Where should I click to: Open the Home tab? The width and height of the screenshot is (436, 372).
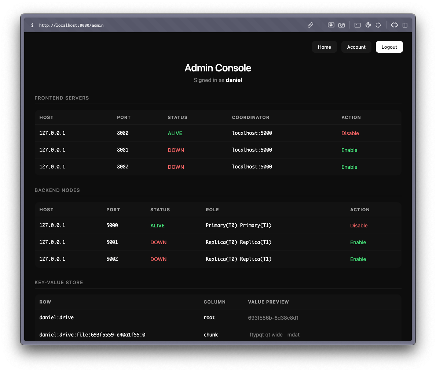coord(324,47)
